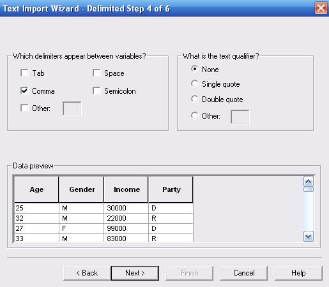This screenshot has width=329, height=287.
Task: Proceed with the Next button
Action: point(135,273)
